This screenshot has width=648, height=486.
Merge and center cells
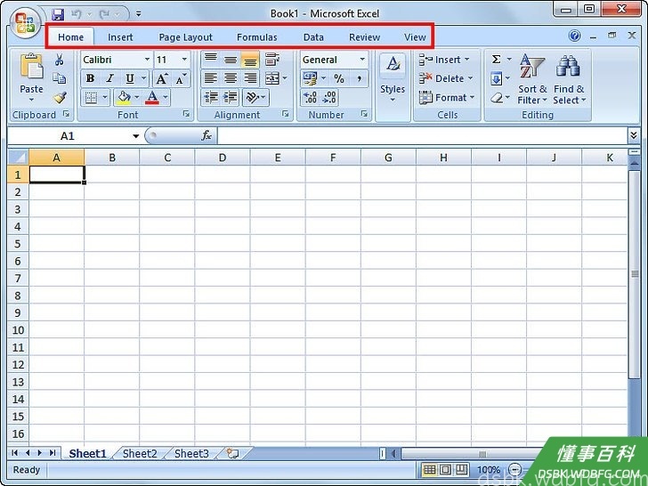[x=272, y=78]
